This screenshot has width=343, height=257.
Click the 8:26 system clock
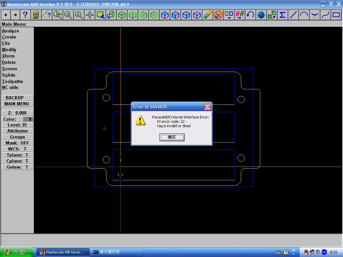[x=334, y=252]
